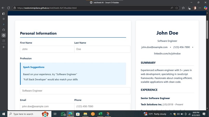Open the browser profile avatar
This screenshot has width=209, height=117.
click(194, 8)
